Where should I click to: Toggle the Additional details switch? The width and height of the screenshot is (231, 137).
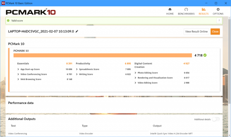pyautogui.click(x=215, y=119)
